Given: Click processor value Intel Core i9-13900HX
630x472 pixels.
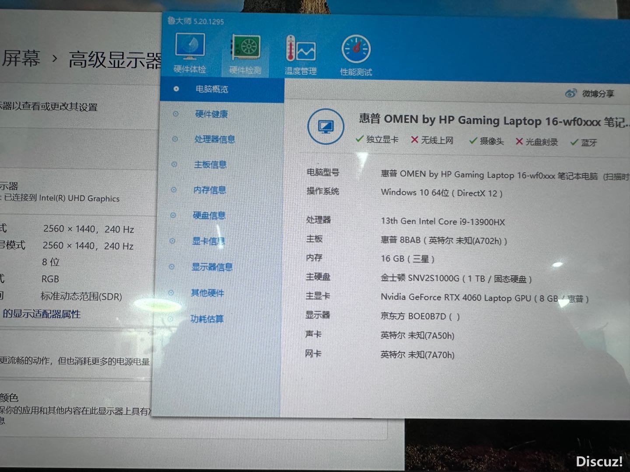Looking at the screenshot, I should coord(443,222).
